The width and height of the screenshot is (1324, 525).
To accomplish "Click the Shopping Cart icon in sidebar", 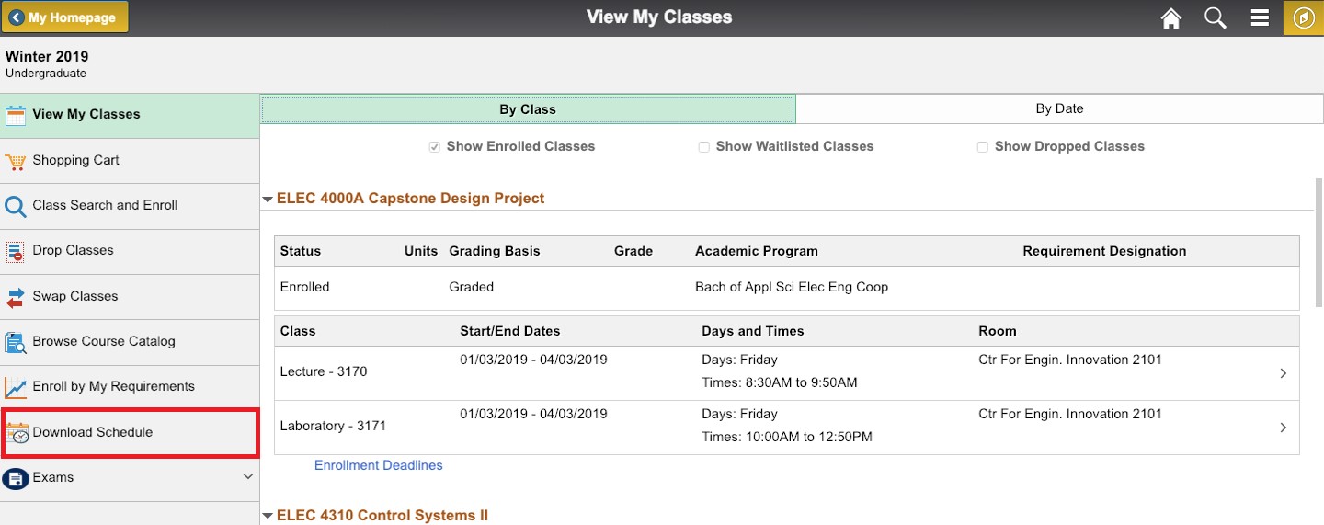I will tap(16, 161).
